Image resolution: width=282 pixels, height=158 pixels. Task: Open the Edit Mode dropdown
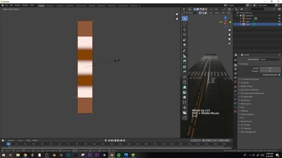coord(190,13)
